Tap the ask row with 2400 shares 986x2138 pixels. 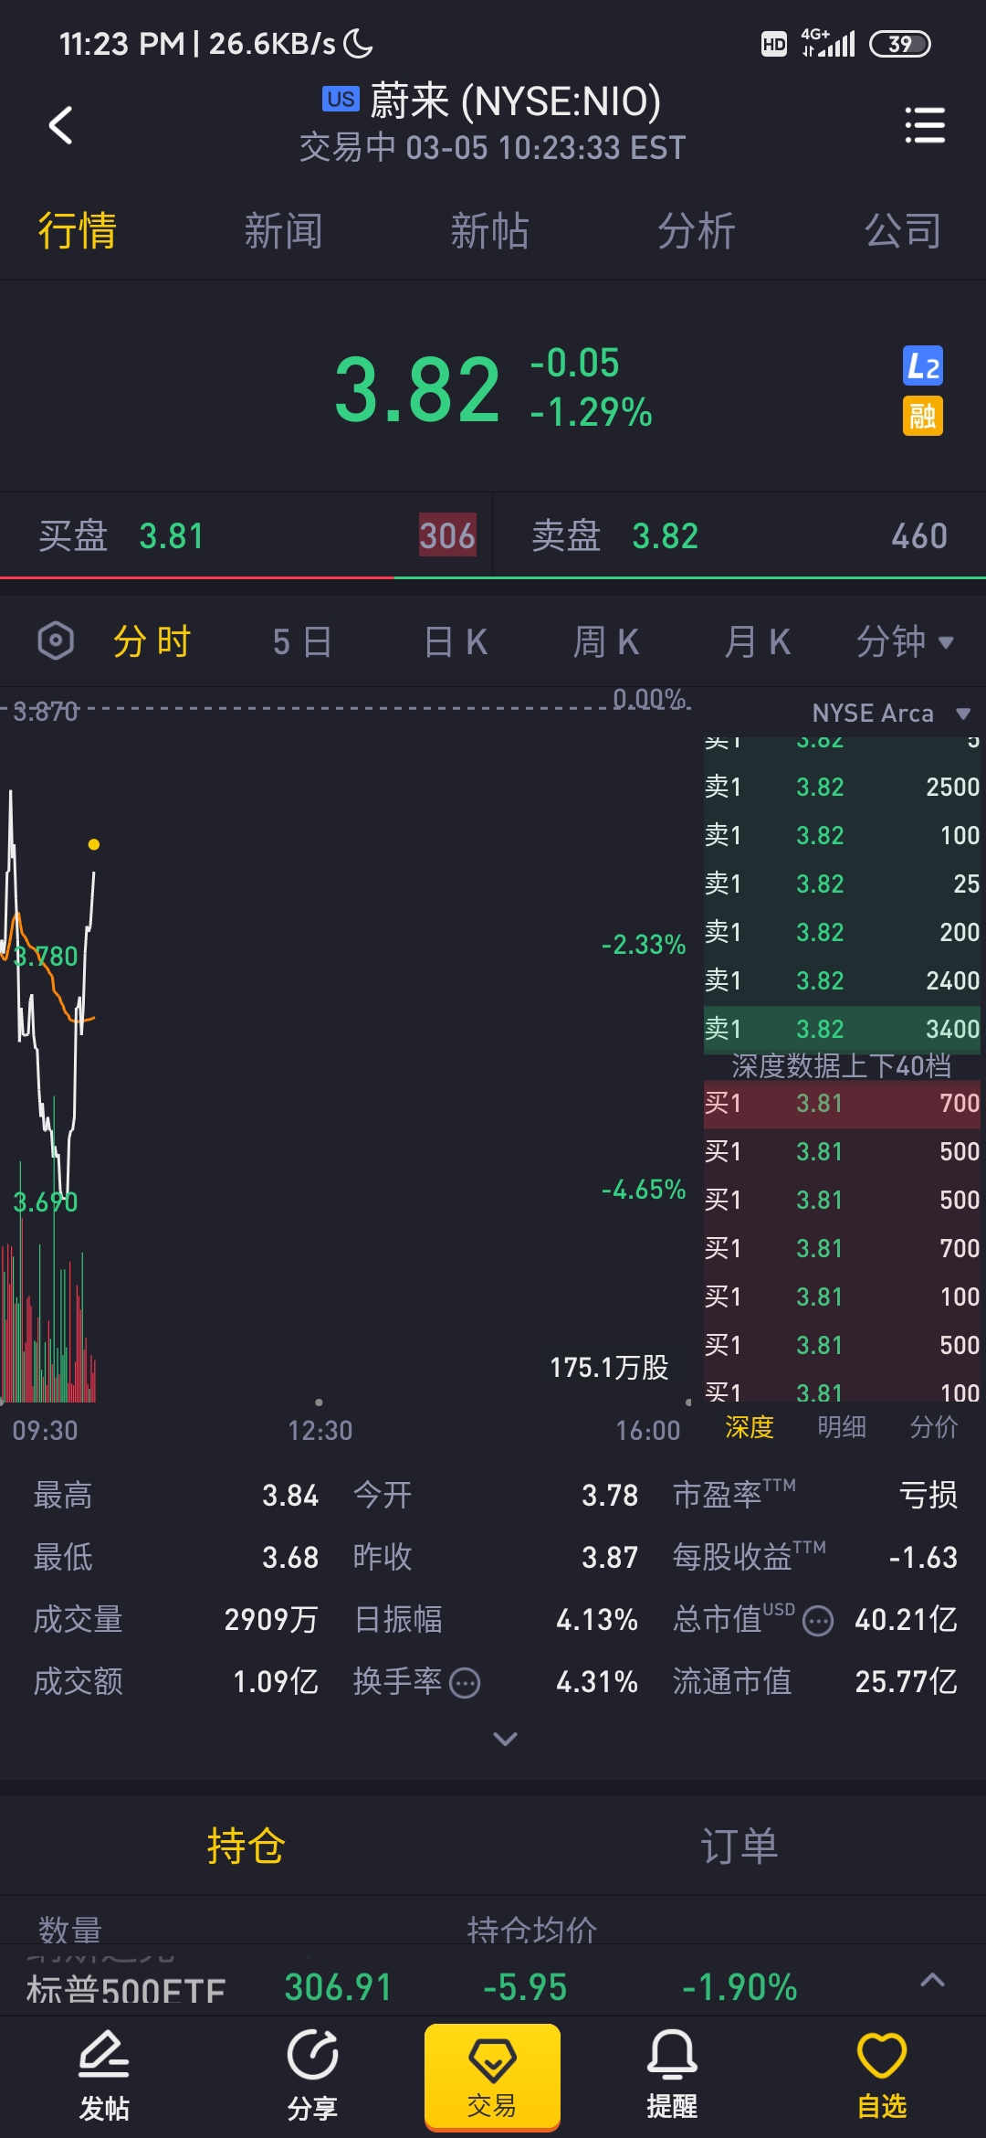[x=842, y=980]
